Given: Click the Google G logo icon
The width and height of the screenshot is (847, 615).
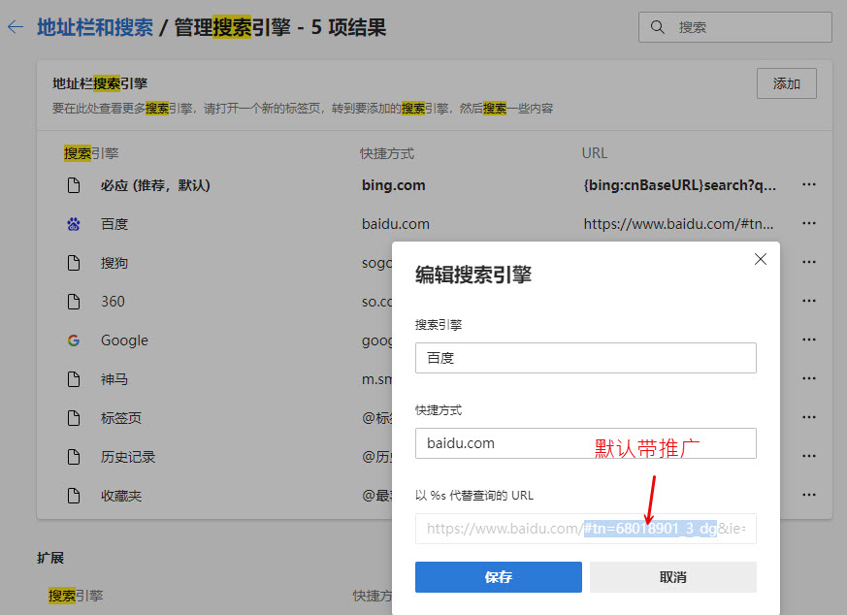Looking at the screenshot, I should point(74,340).
